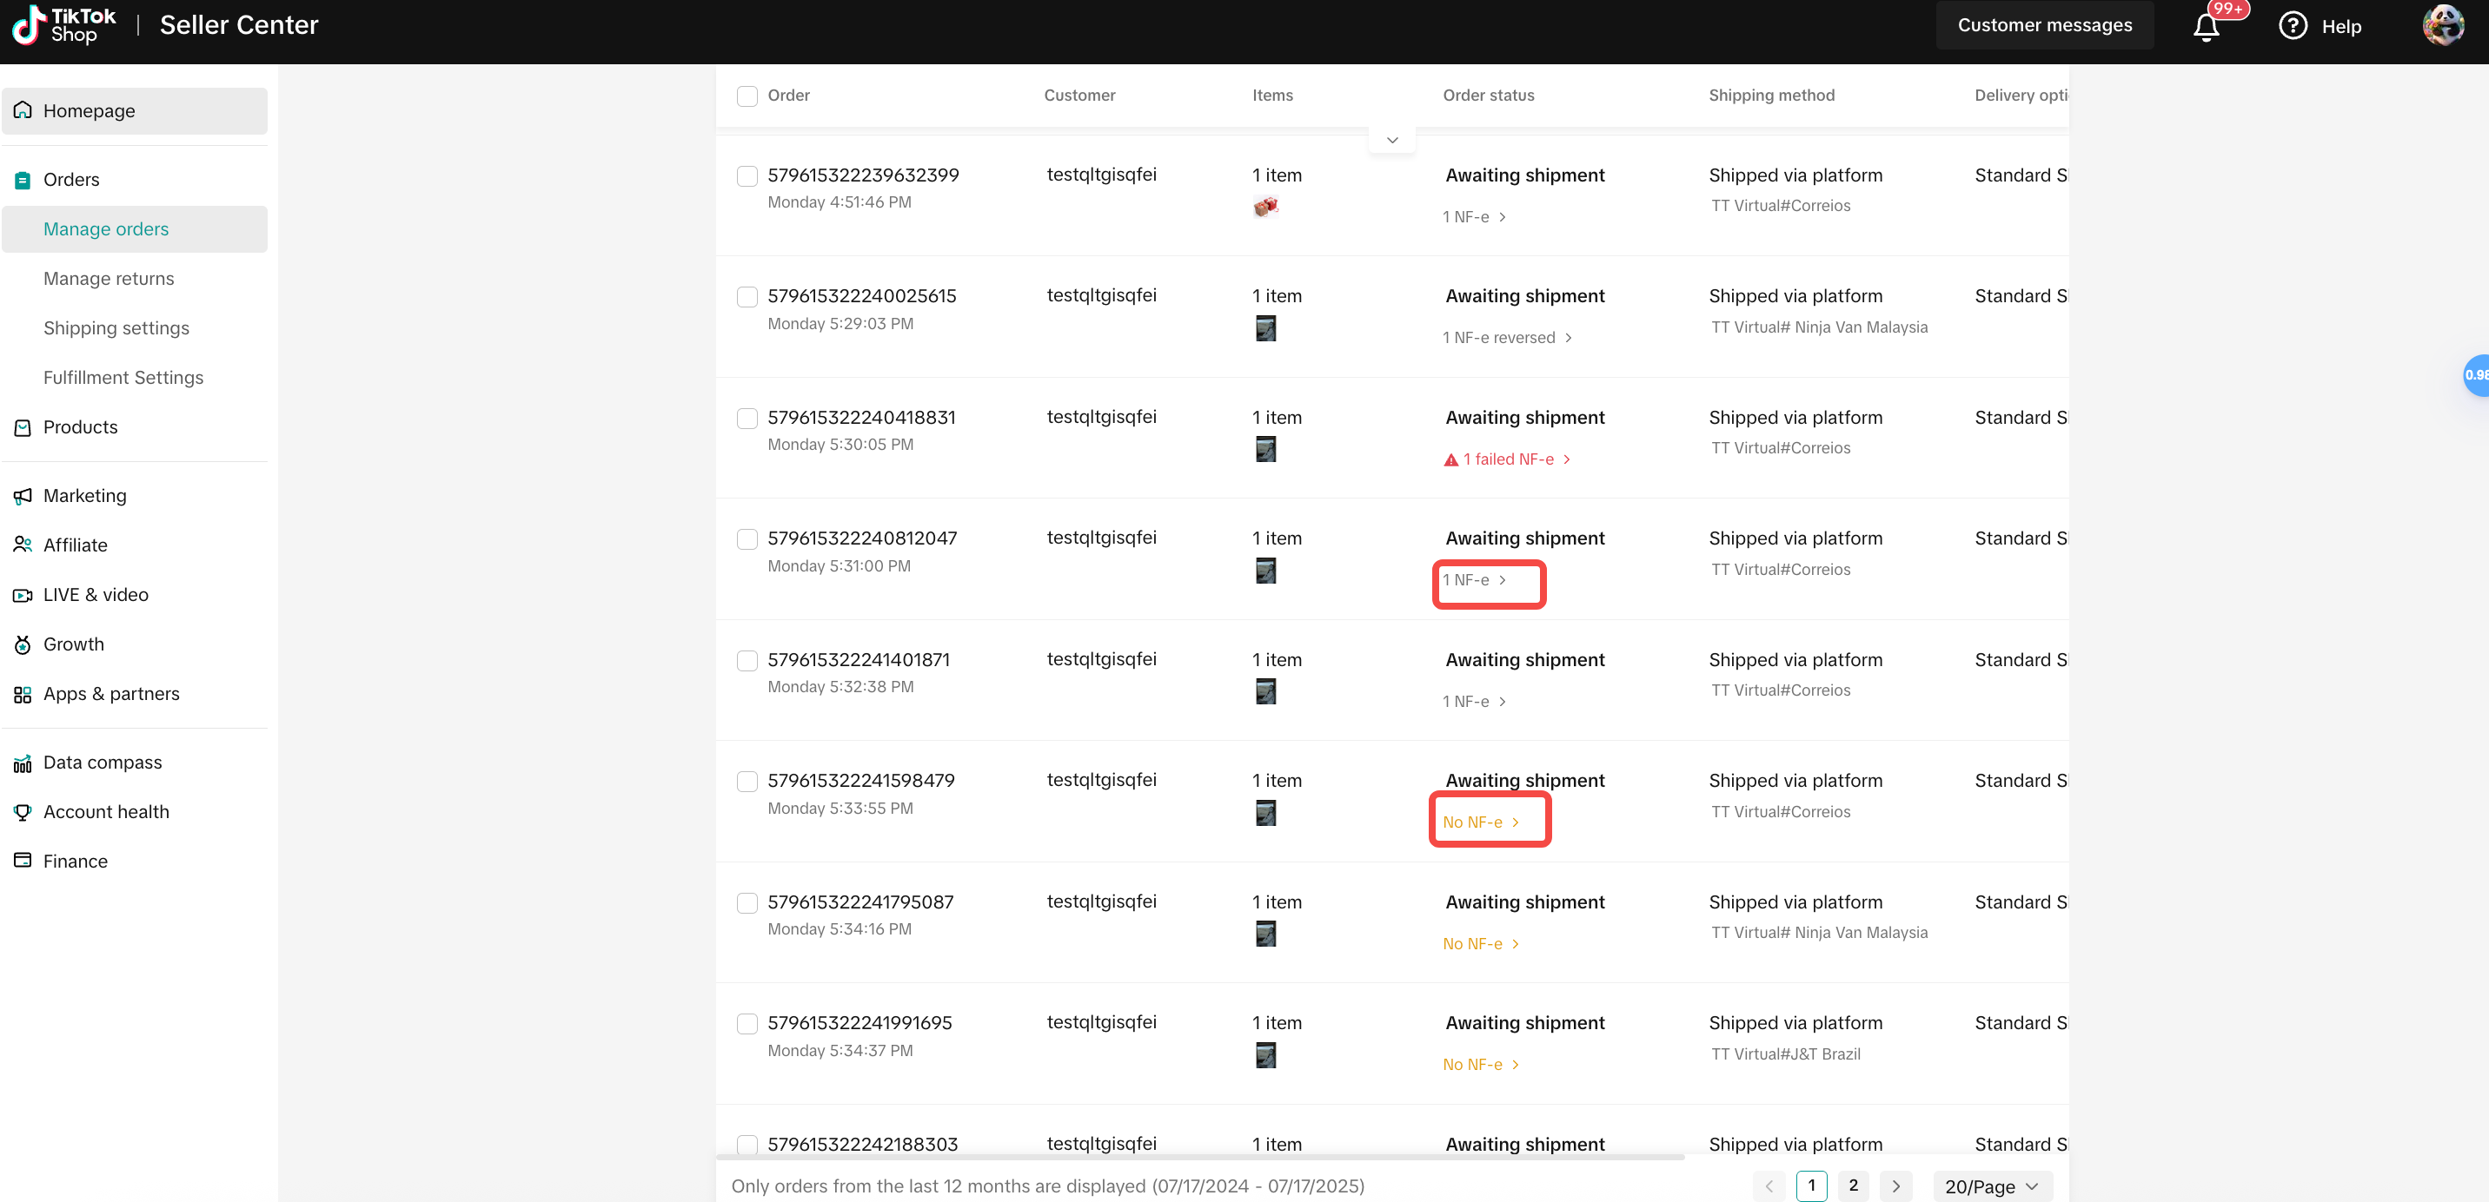Click the Products bag icon
Screen dimensions: 2489x1202
(23, 427)
